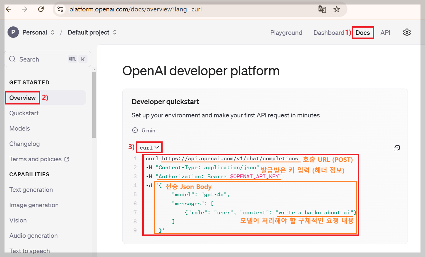The width and height of the screenshot is (425, 257).
Task: Switch to the Docs tab
Action: [362, 33]
